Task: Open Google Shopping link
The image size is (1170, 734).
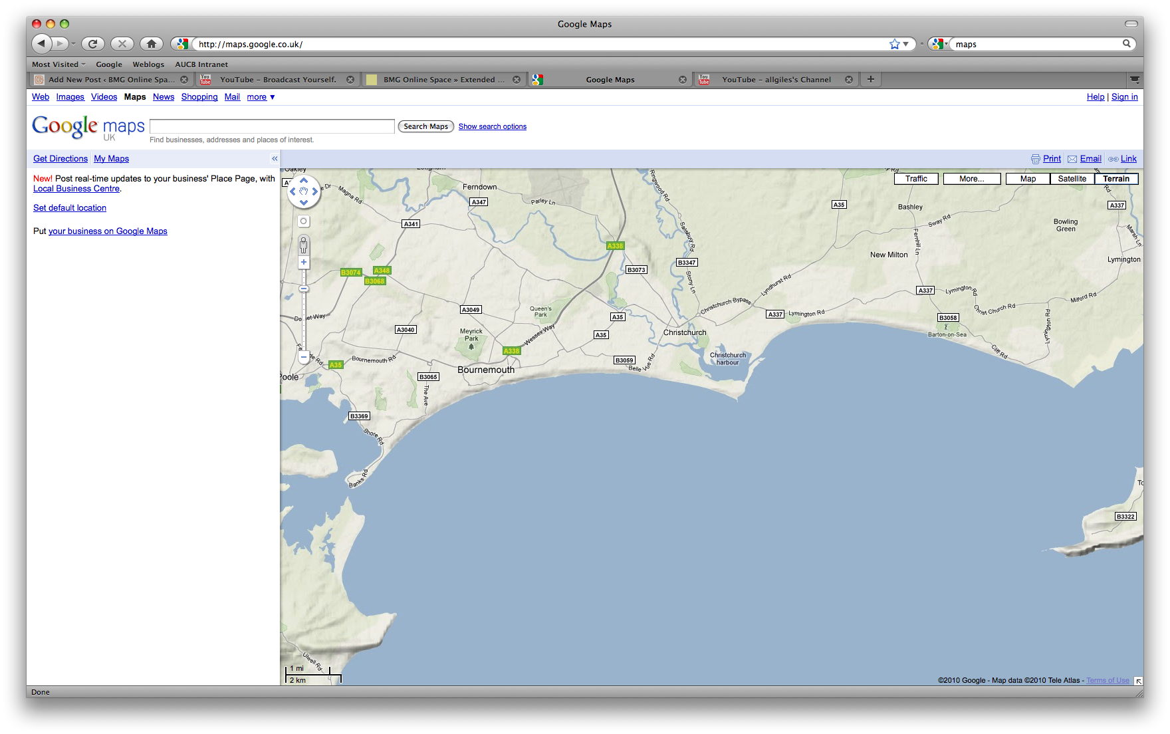Action: [x=199, y=97]
